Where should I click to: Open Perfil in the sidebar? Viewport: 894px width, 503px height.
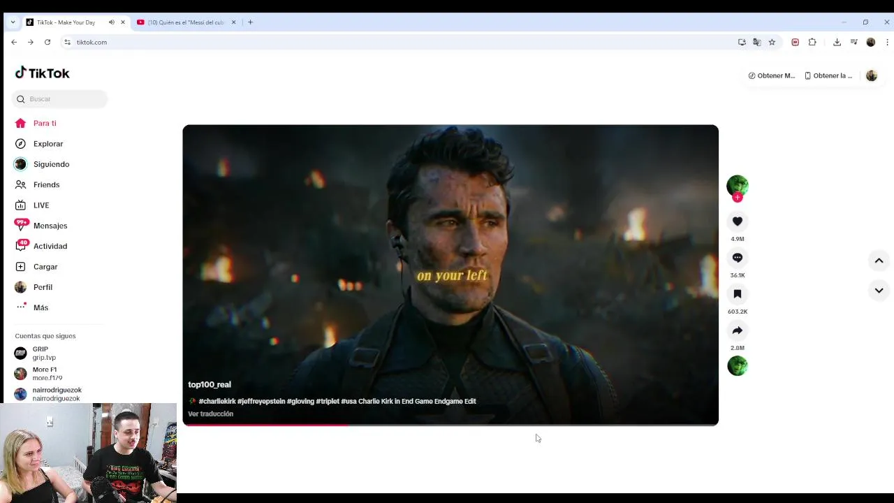click(43, 287)
